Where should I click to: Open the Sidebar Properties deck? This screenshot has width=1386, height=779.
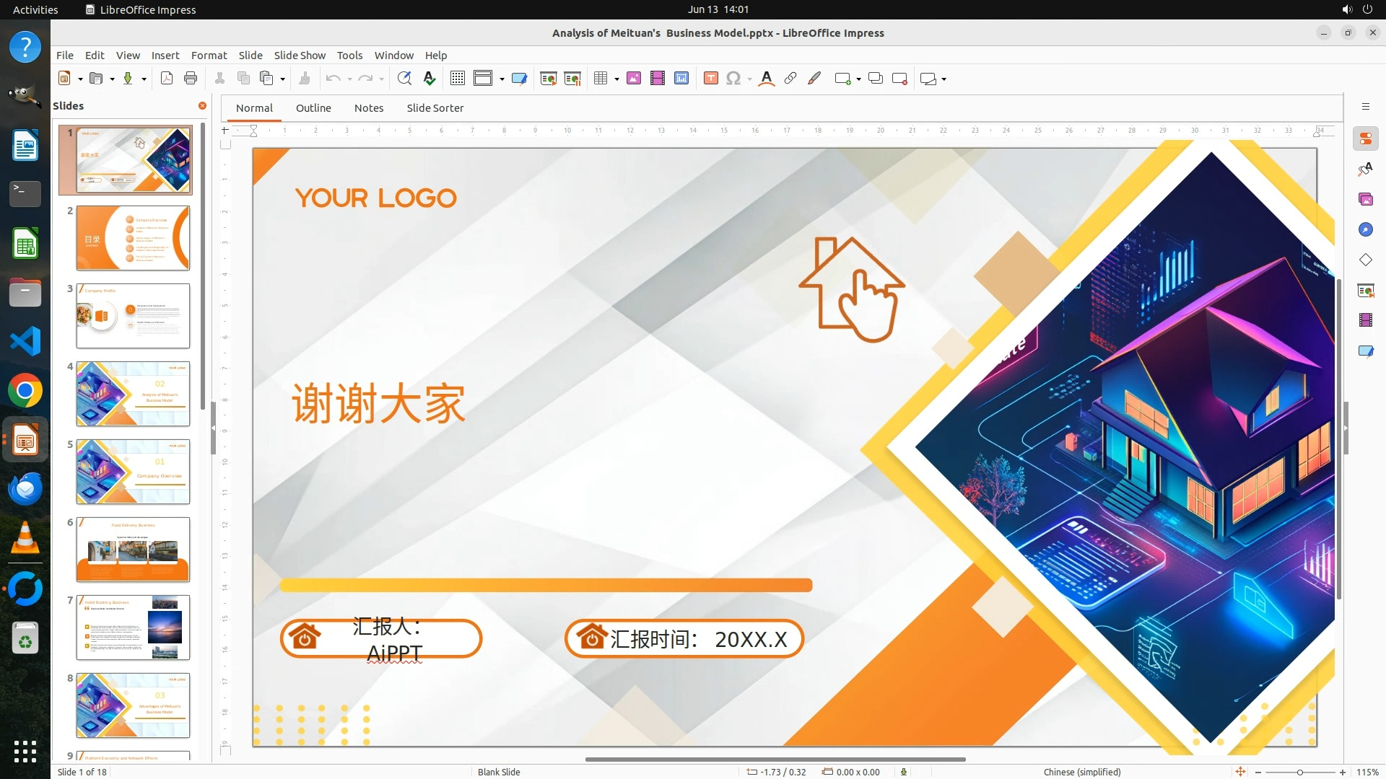(1365, 138)
